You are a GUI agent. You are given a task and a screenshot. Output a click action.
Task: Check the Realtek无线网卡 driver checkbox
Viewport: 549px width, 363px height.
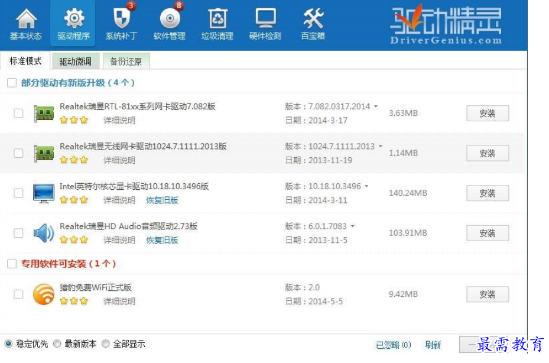pos(18,153)
